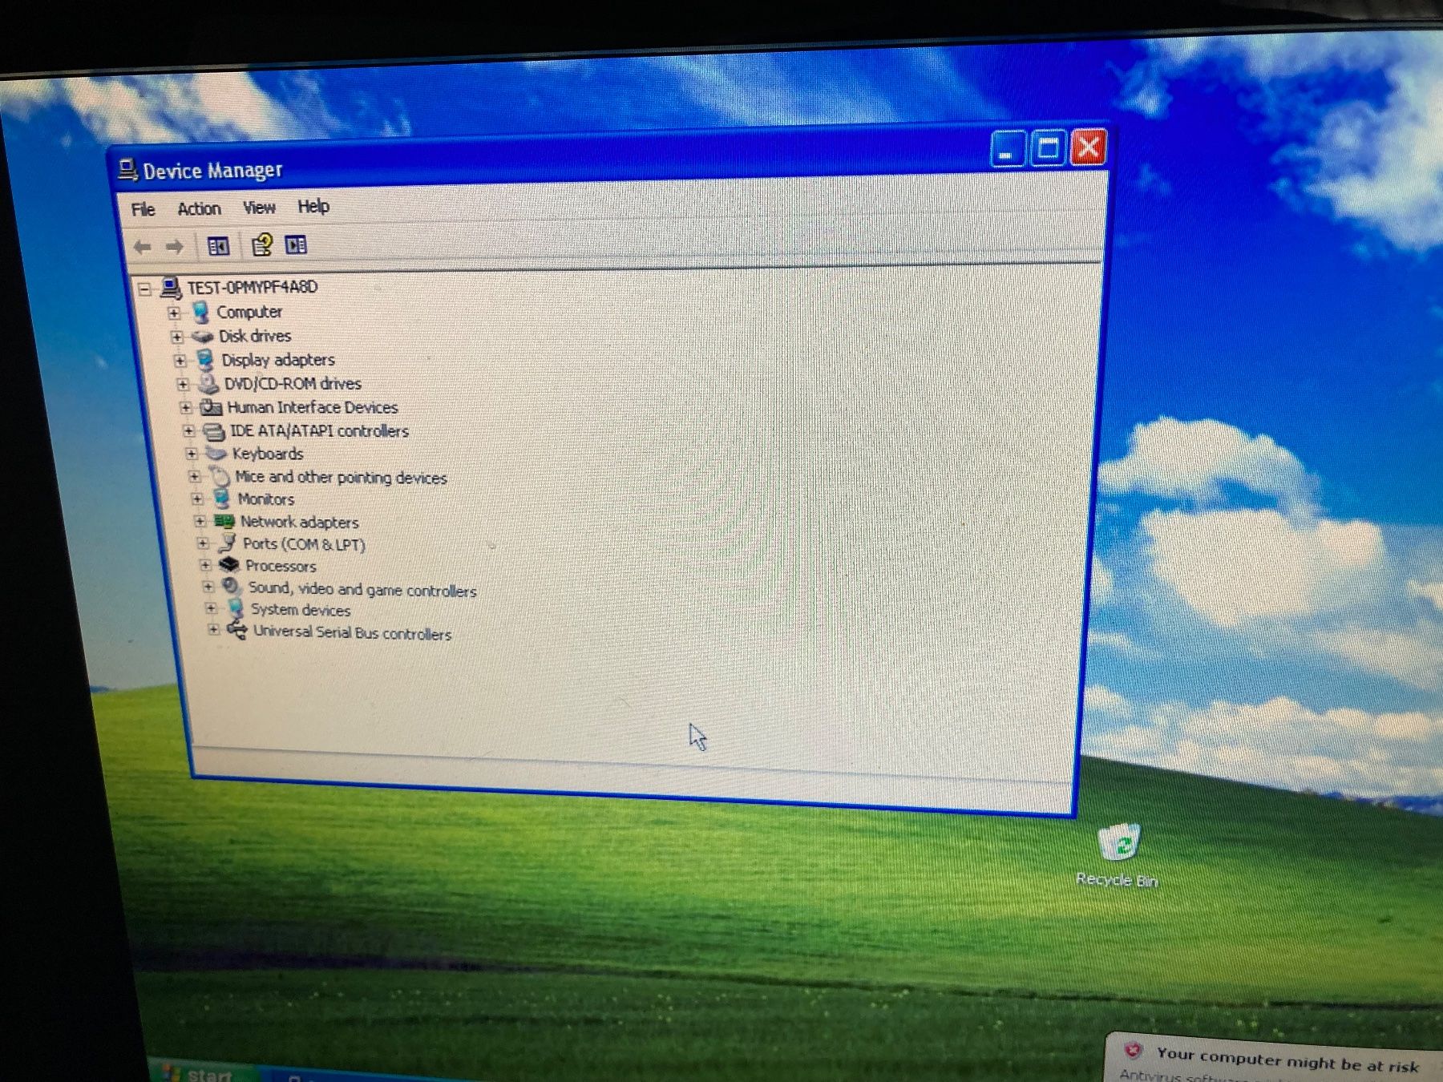Select the 'Monitors' text label
This screenshot has height=1082, width=1443.
(266, 499)
